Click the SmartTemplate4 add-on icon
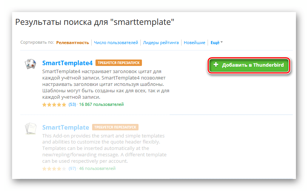This screenshot has height=191, width=308. pos(30,64)
